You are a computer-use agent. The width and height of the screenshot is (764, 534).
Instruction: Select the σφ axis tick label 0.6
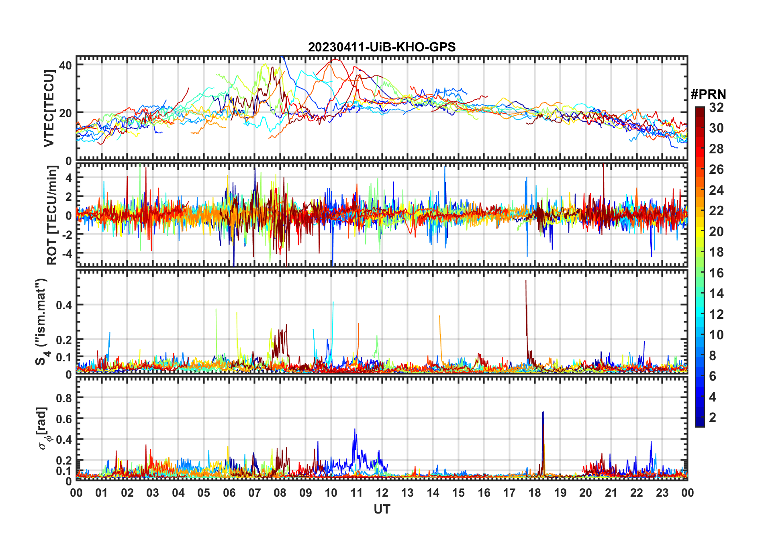pos(63,419)
